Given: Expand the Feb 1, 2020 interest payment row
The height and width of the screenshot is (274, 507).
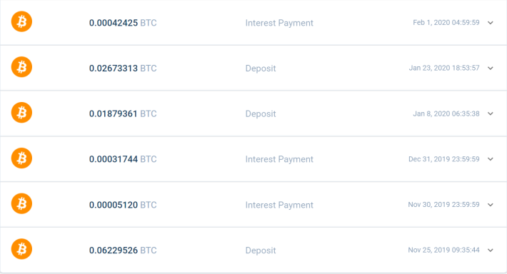Looking at the screenshot, I should tap(490, 23).
